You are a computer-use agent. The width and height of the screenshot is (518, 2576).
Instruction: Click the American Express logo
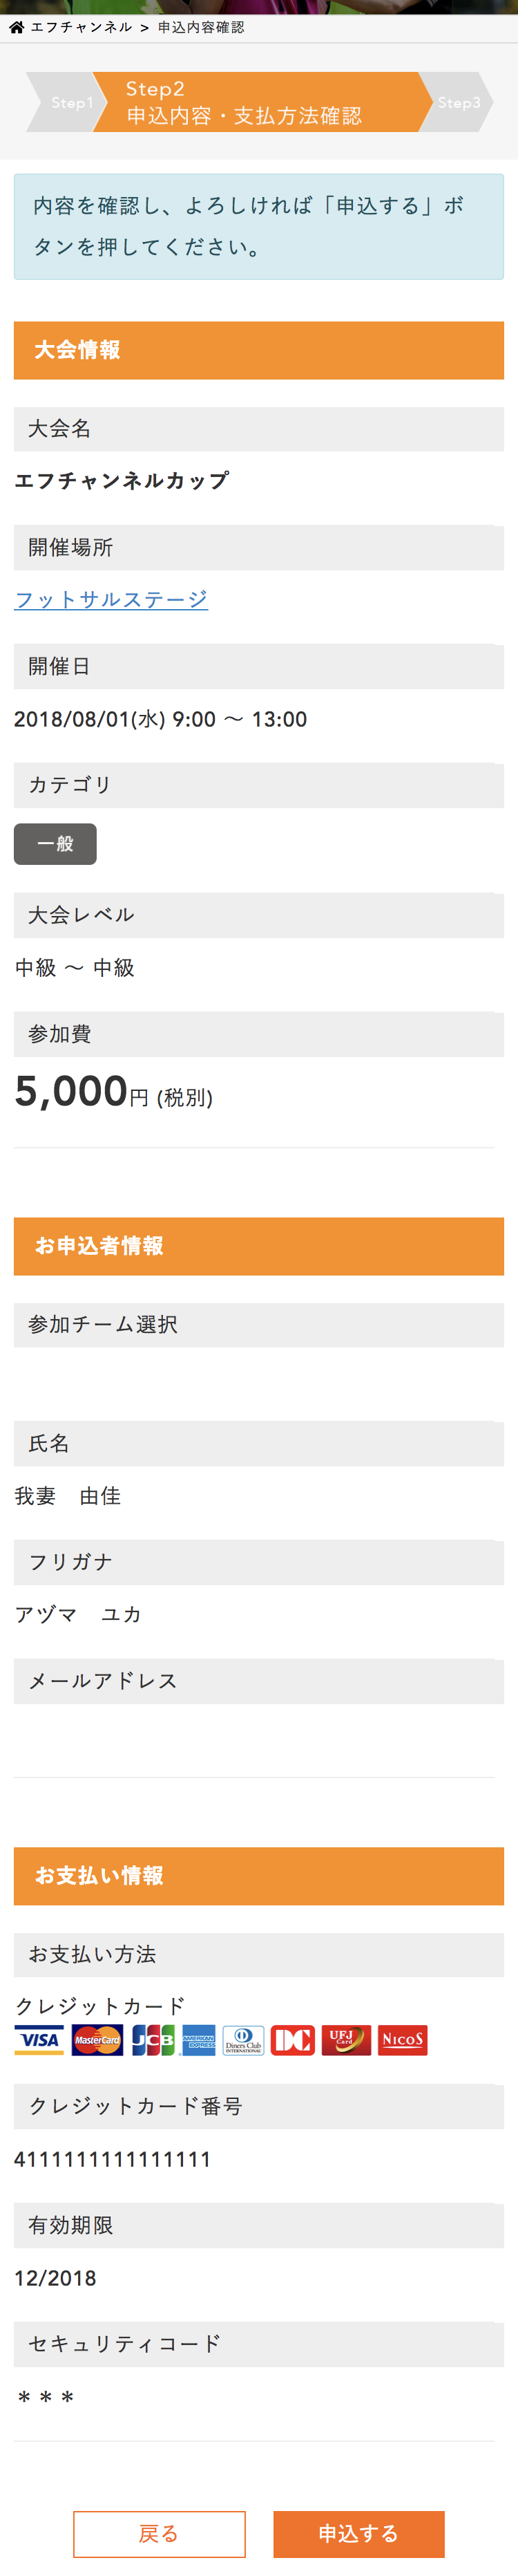point(199,2040)
